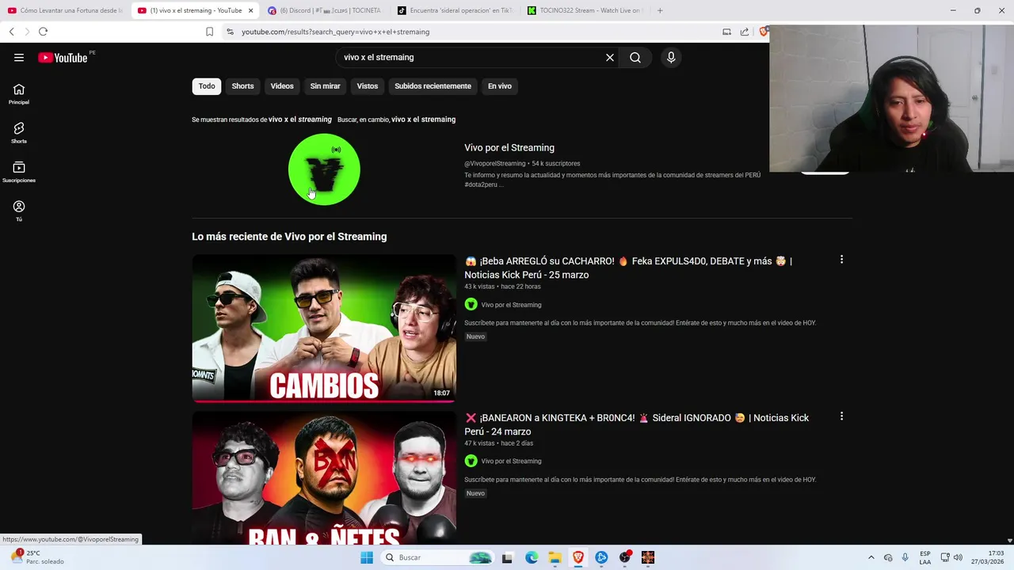1014x570 pixels.
Task: Open Windows Start menu
Action: coord(367,557)
